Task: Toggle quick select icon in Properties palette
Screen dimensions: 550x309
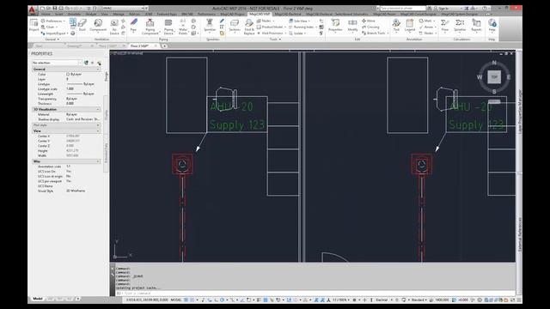Action: tap(99, 63)
